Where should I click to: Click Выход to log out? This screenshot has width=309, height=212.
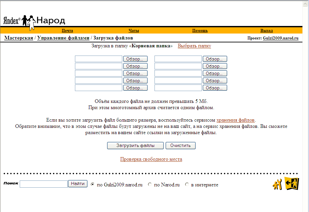267,31
